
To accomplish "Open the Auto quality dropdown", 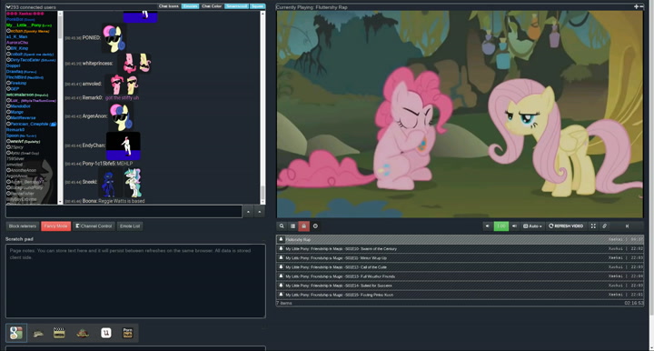I will click(532, 226).
